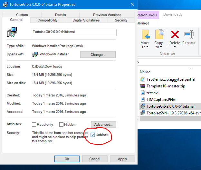This screenshot has width=201, height=170.
Task: Click the Move to folder icon
Action: tap(145, 35)
